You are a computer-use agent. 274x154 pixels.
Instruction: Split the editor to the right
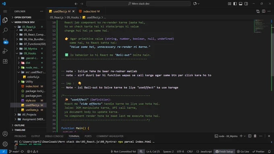coord(264,11)
